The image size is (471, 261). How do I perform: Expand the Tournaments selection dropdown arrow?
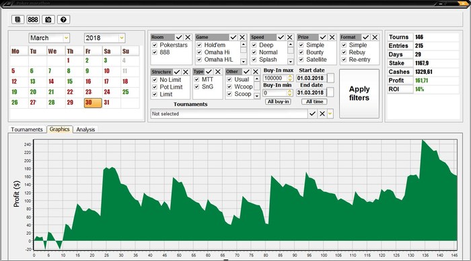(x=330, y=113)
